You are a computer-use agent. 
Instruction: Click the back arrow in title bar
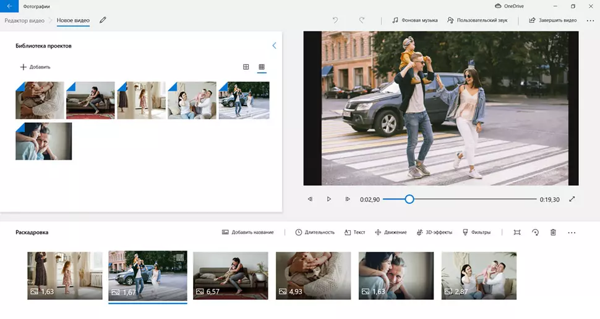coord(9,6)
